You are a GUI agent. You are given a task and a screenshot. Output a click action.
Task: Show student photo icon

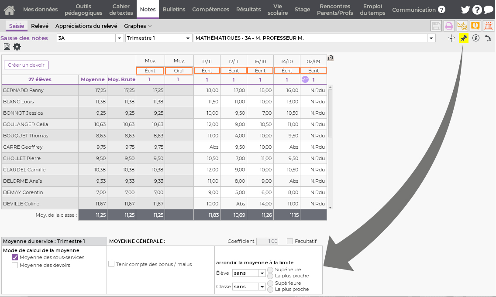click(7, 47)
